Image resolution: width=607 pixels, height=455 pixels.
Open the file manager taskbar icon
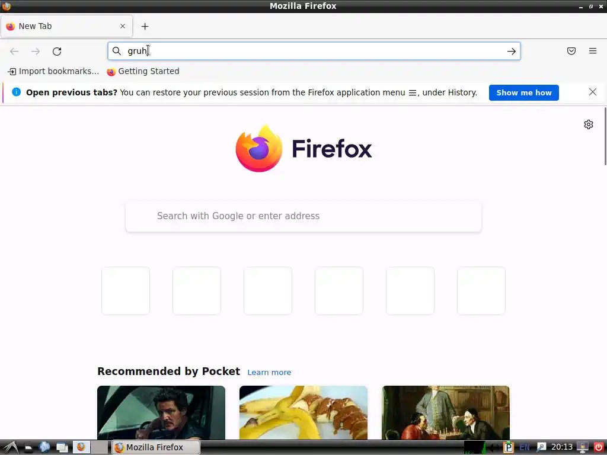(x=28, y=448)
